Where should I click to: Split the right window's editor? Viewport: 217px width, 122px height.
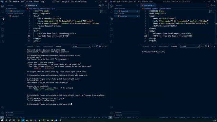pyautogui.click(x=212, y=5)
